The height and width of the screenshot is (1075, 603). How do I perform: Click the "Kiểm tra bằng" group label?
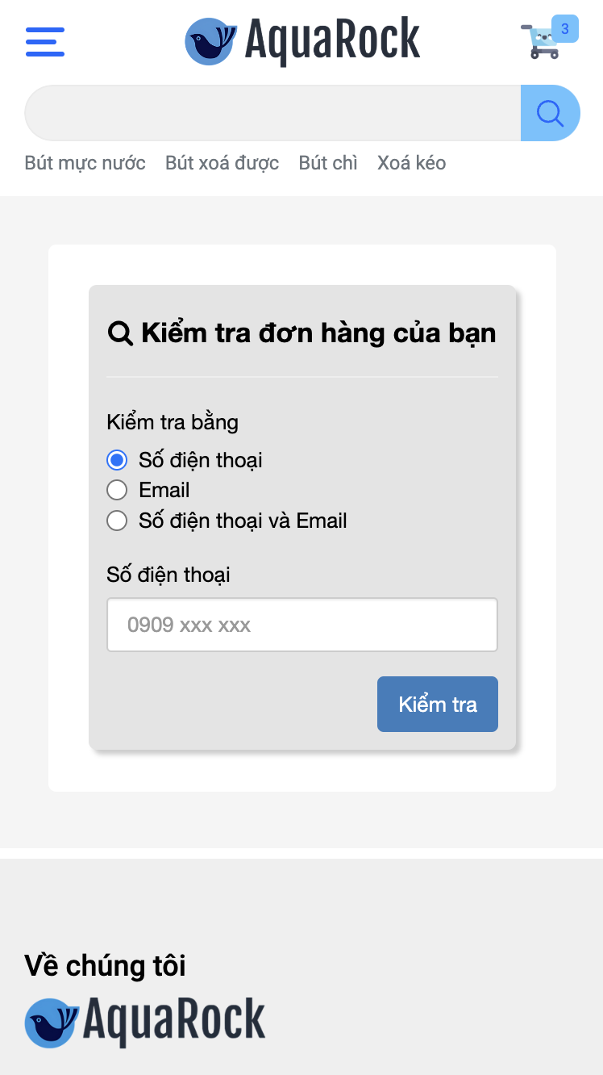173,422
